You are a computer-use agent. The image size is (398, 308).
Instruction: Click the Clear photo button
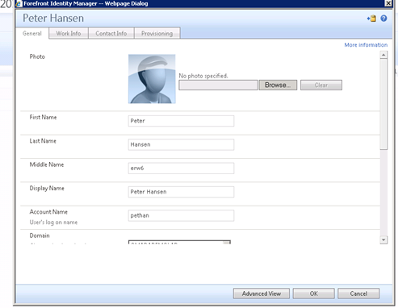pos(321,85)
